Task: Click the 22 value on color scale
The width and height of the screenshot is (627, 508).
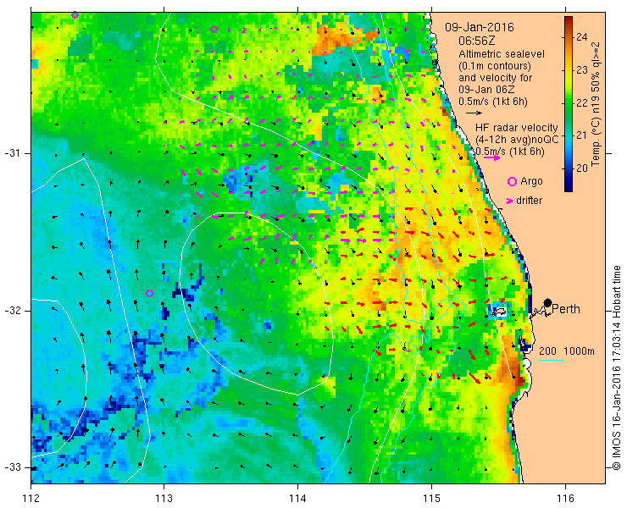Action: pyautogui.click(x=582, y=102)
